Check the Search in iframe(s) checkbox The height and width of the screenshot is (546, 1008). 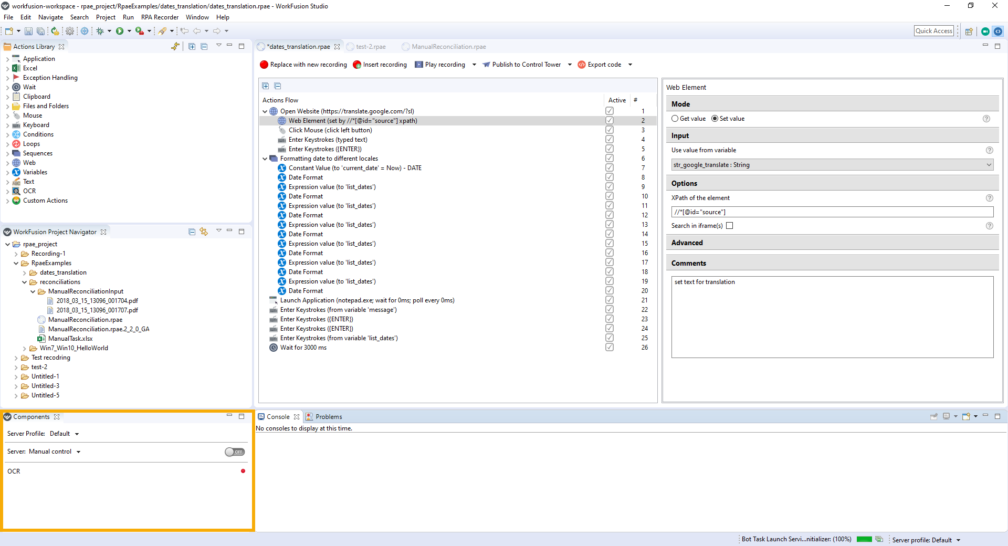730,226
